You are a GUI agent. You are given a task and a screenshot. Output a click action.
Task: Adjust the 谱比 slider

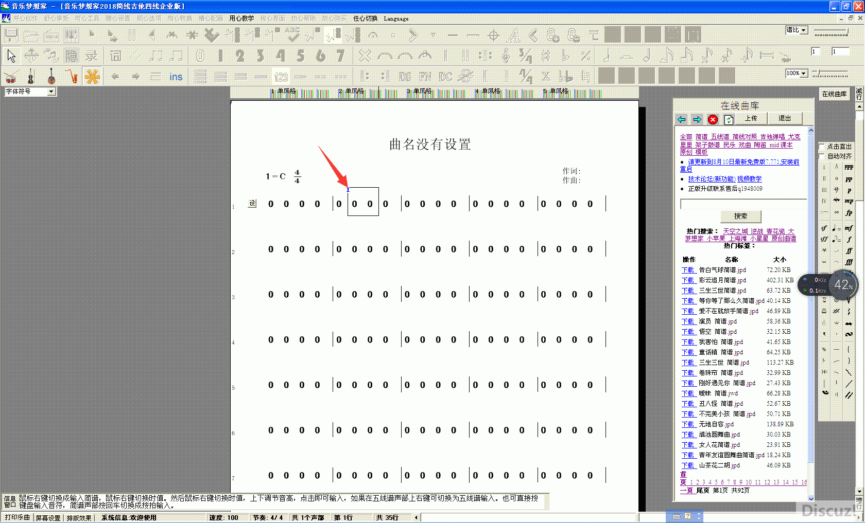[x=831, y=32]
